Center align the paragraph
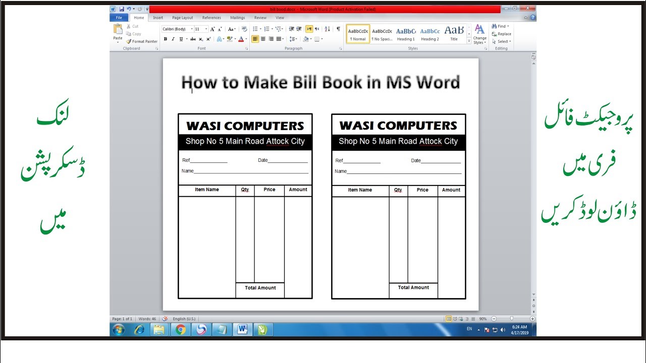Screen dimensions: 646x363 263,39
